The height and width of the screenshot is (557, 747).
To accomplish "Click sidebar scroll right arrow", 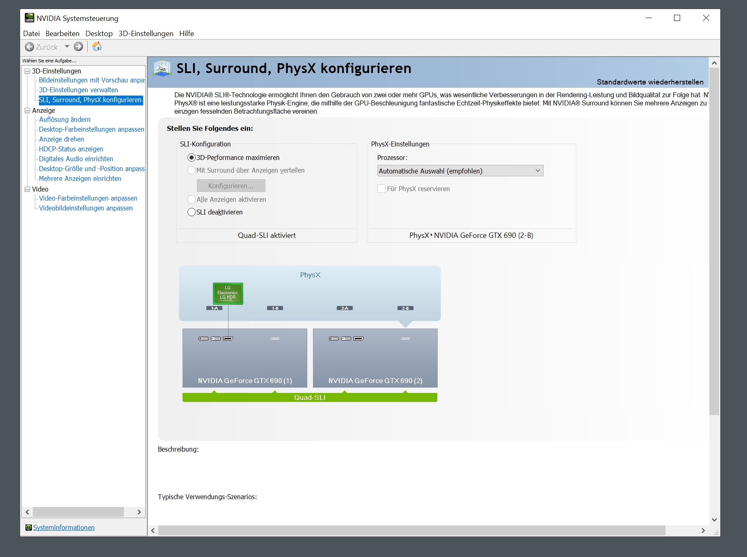I will pyautogui.click(x=139, y=512).
